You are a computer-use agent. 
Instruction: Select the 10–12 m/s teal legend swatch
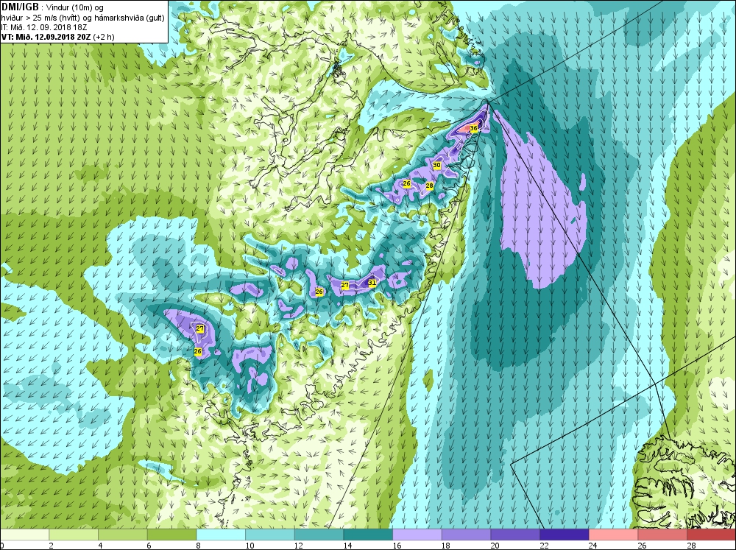(270, 535)
